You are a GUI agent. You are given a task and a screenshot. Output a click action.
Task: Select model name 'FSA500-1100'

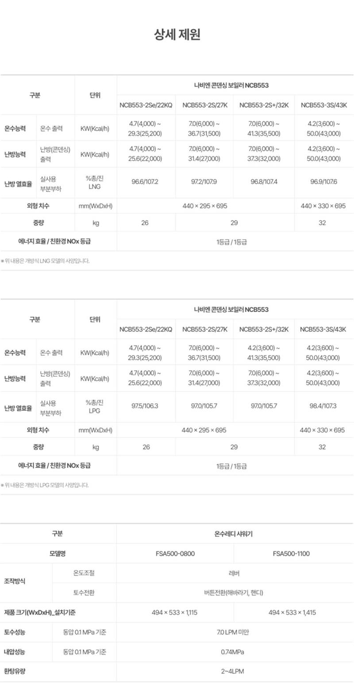[x=291, y=553]
